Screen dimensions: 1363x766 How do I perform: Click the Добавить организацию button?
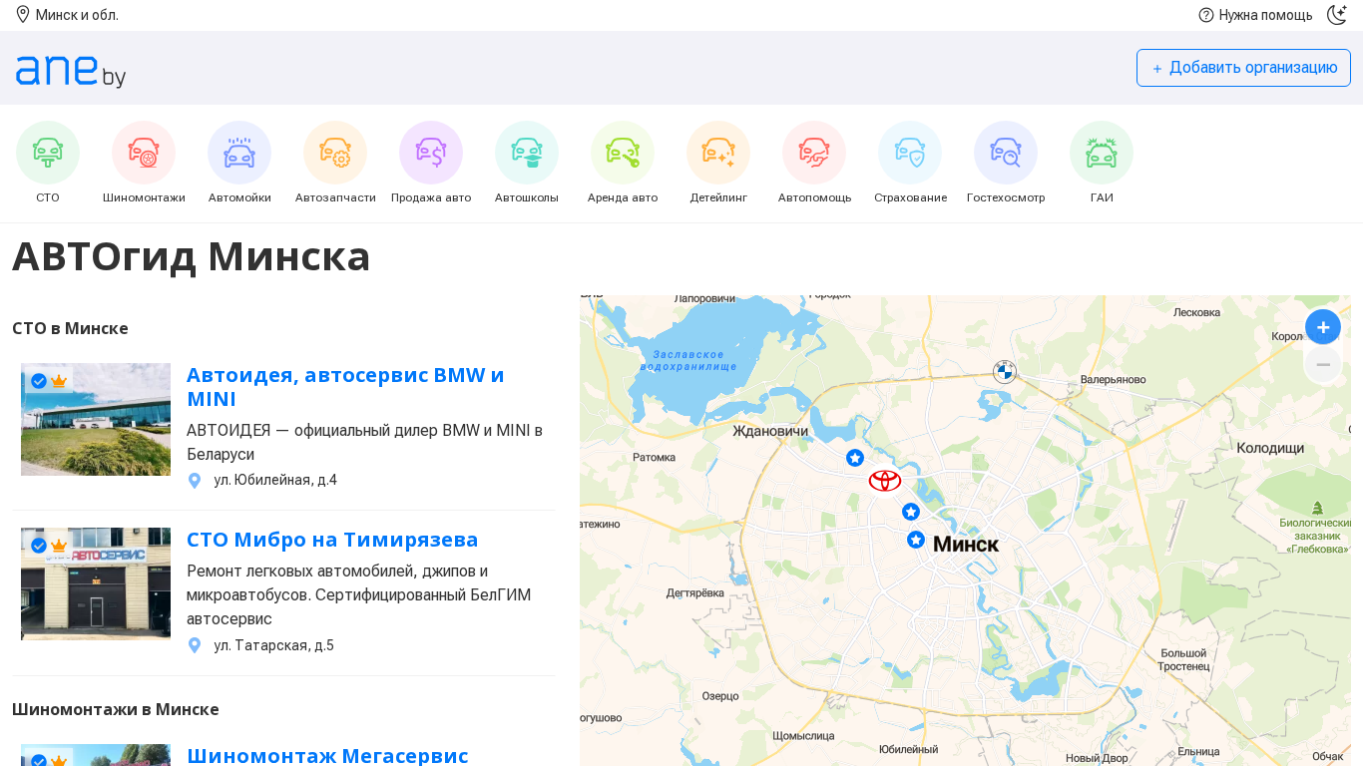tap(1243, 68)
